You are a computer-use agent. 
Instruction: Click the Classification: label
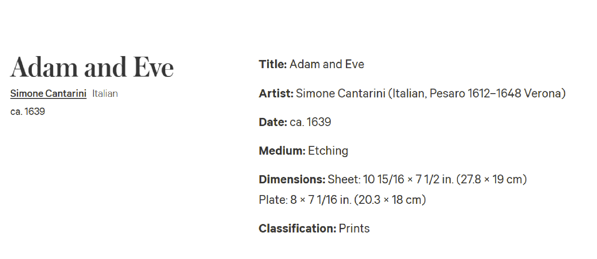point(297,228)
